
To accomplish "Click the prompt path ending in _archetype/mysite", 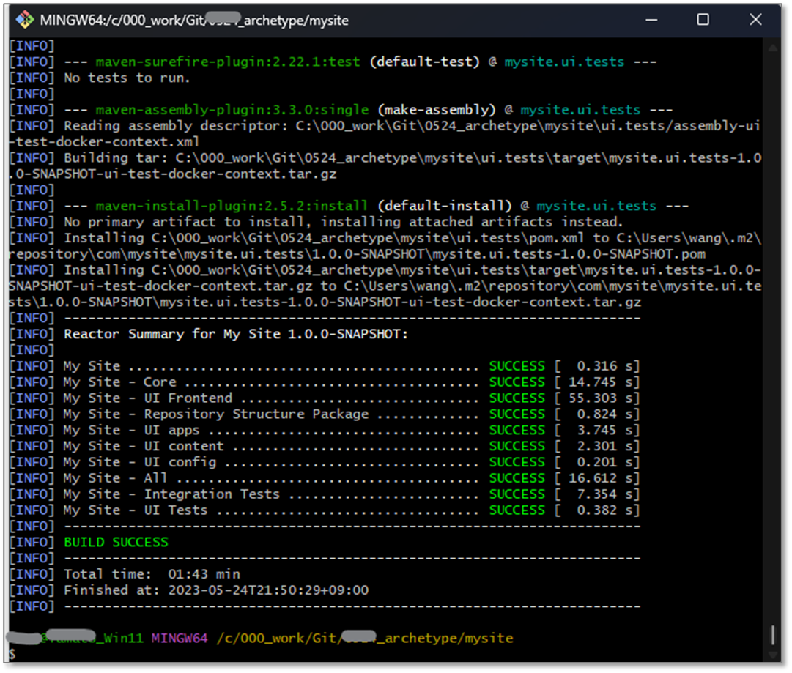I will pos(365,638).
